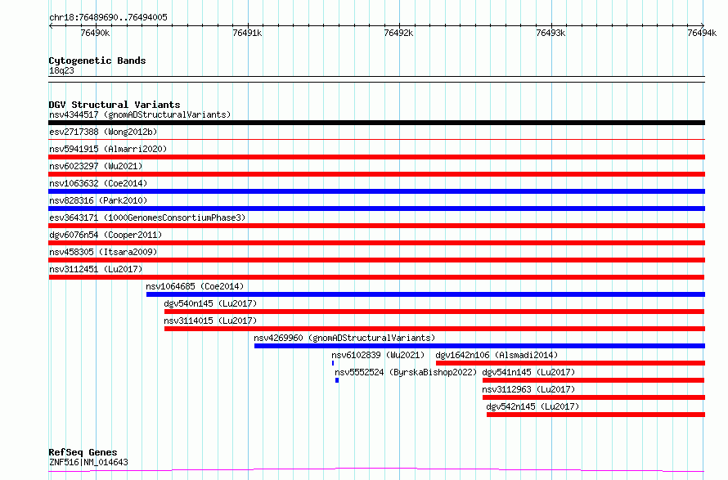Open esv3643171 1000GenomesConsortiumPhase3 label
728x480 pixels.
(x=147, y=218)
